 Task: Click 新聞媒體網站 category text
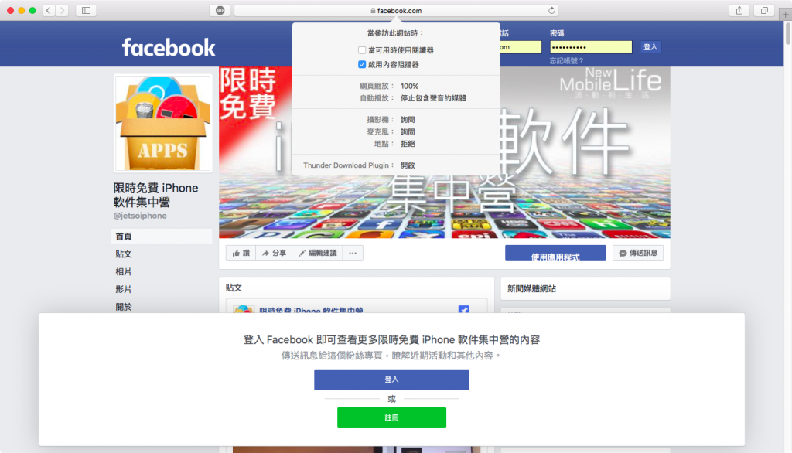tap(531, 289)
